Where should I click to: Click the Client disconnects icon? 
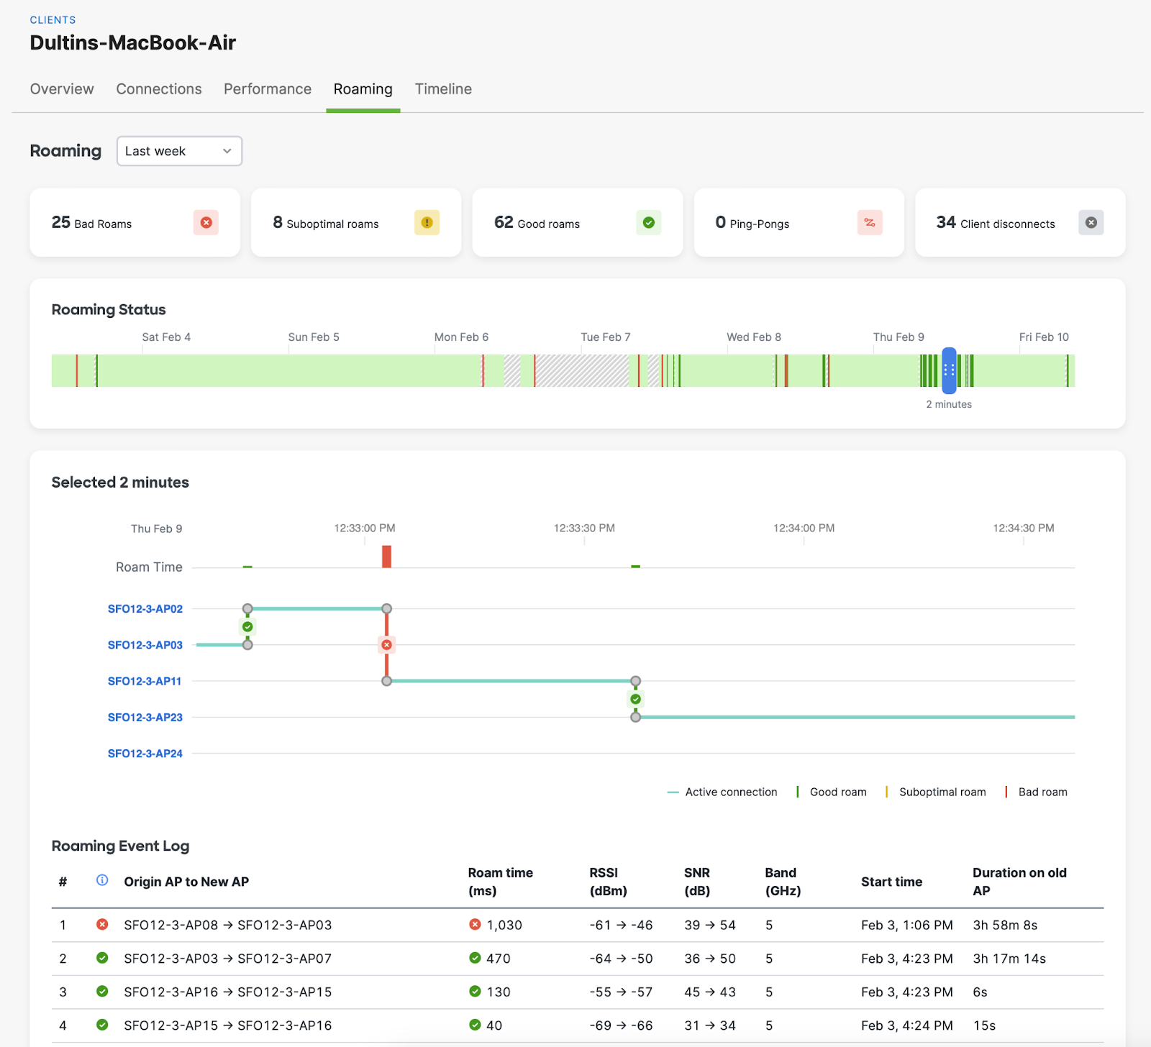(x=1091, y=223)
